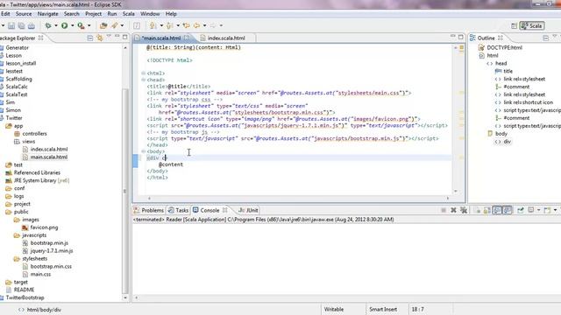The height and width of the screenshot is (315, 561).
Task: Open the Back history dropdown arrow
Action: [x=204, y=25]
